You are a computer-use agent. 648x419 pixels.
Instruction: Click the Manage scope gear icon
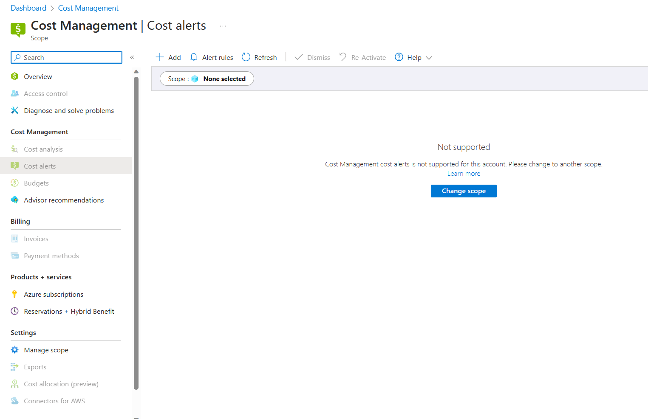(x=15, y=350)
